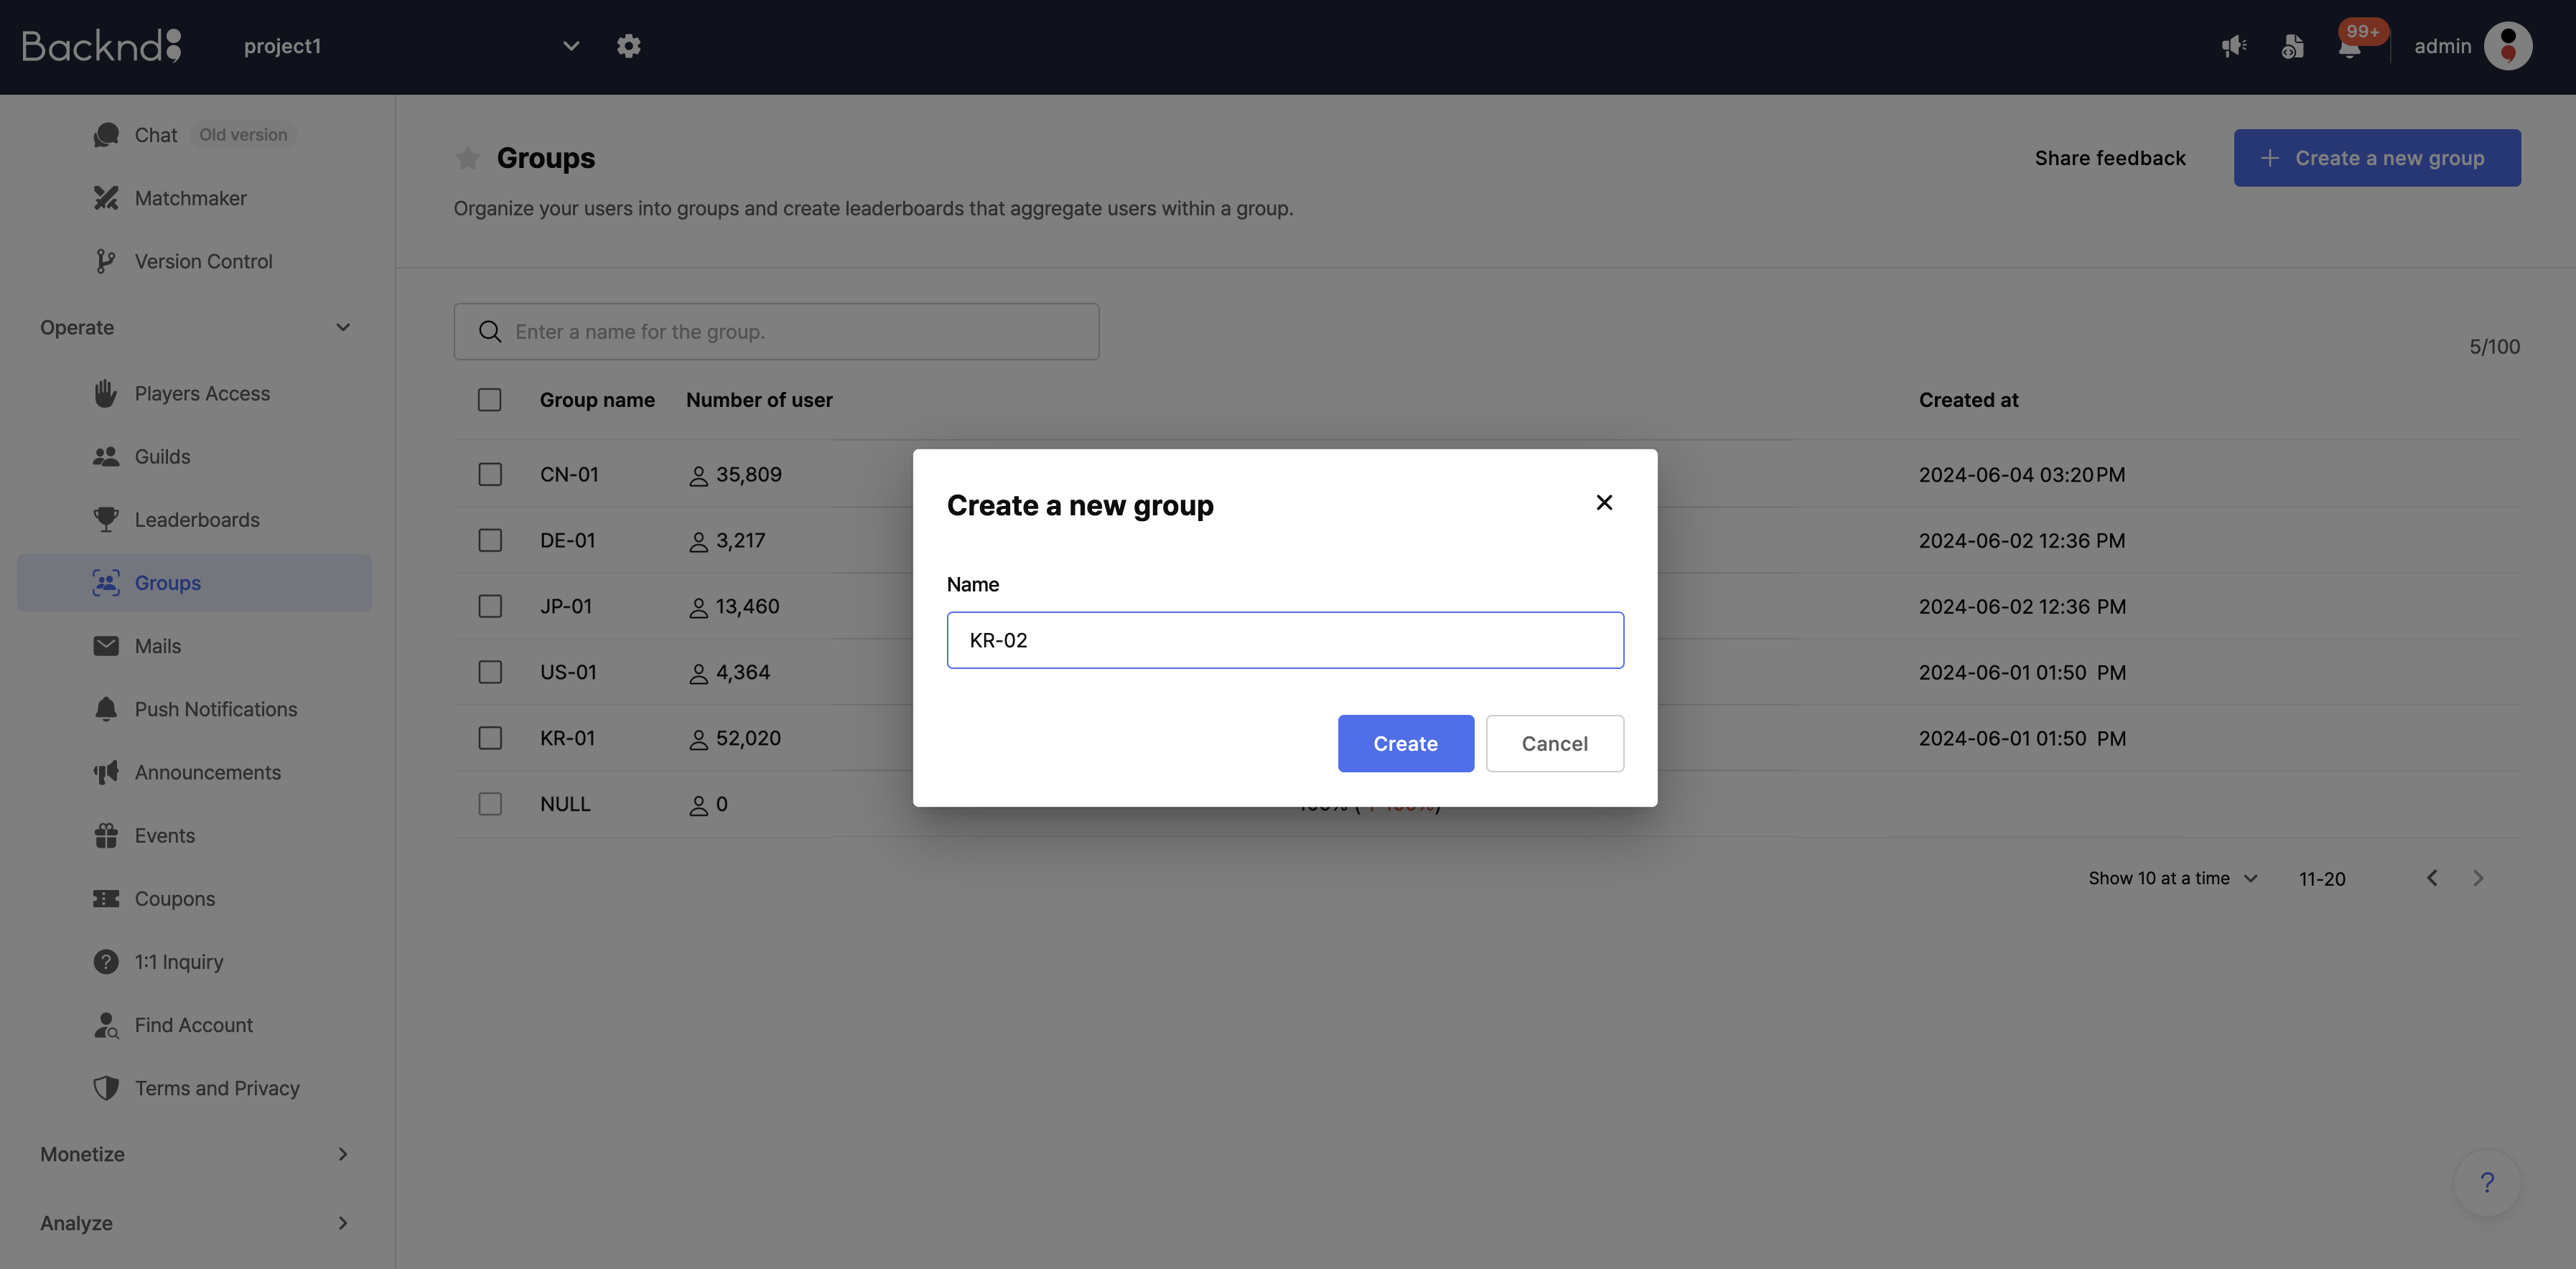The width and height of the screenshot is (2576, 1269).
Task: Cancel the new group dialog
Action: [x=1554, y=743]
